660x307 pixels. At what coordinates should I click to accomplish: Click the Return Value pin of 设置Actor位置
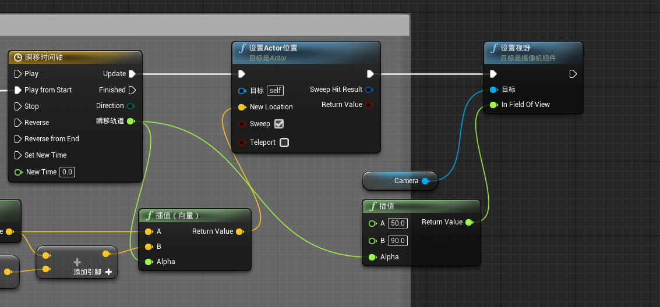(369, 105)
